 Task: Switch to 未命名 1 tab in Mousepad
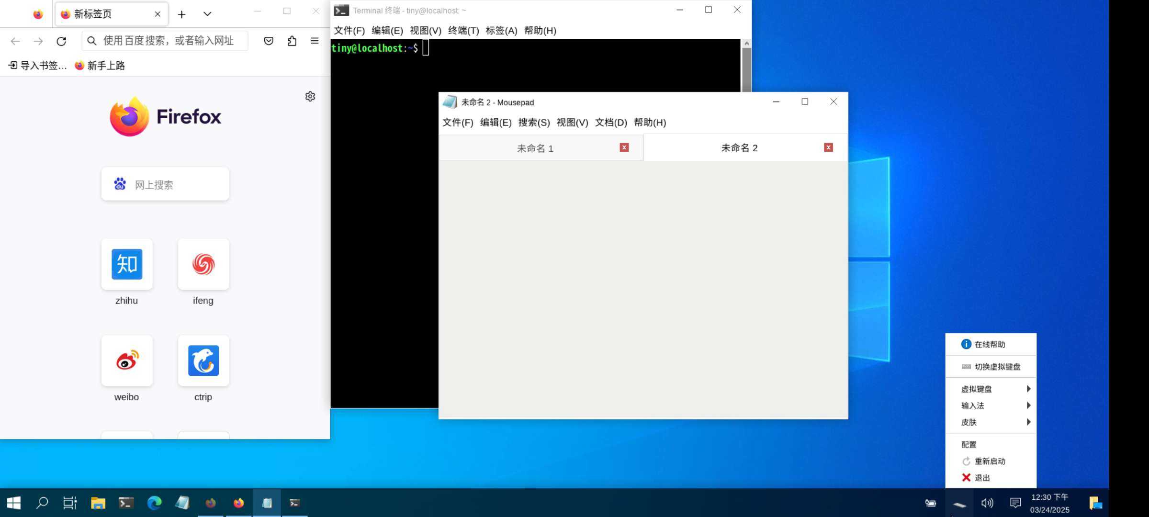click(x=535, y=148)
